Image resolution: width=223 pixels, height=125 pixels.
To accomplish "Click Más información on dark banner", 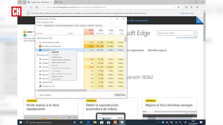I will [139, 20].
